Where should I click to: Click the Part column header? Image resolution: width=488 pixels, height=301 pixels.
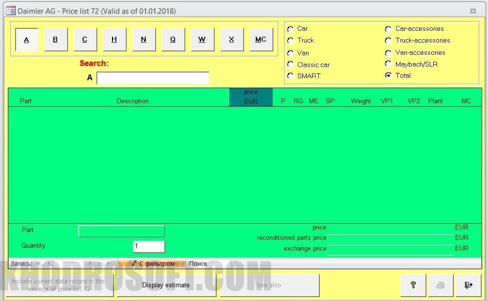25,101
